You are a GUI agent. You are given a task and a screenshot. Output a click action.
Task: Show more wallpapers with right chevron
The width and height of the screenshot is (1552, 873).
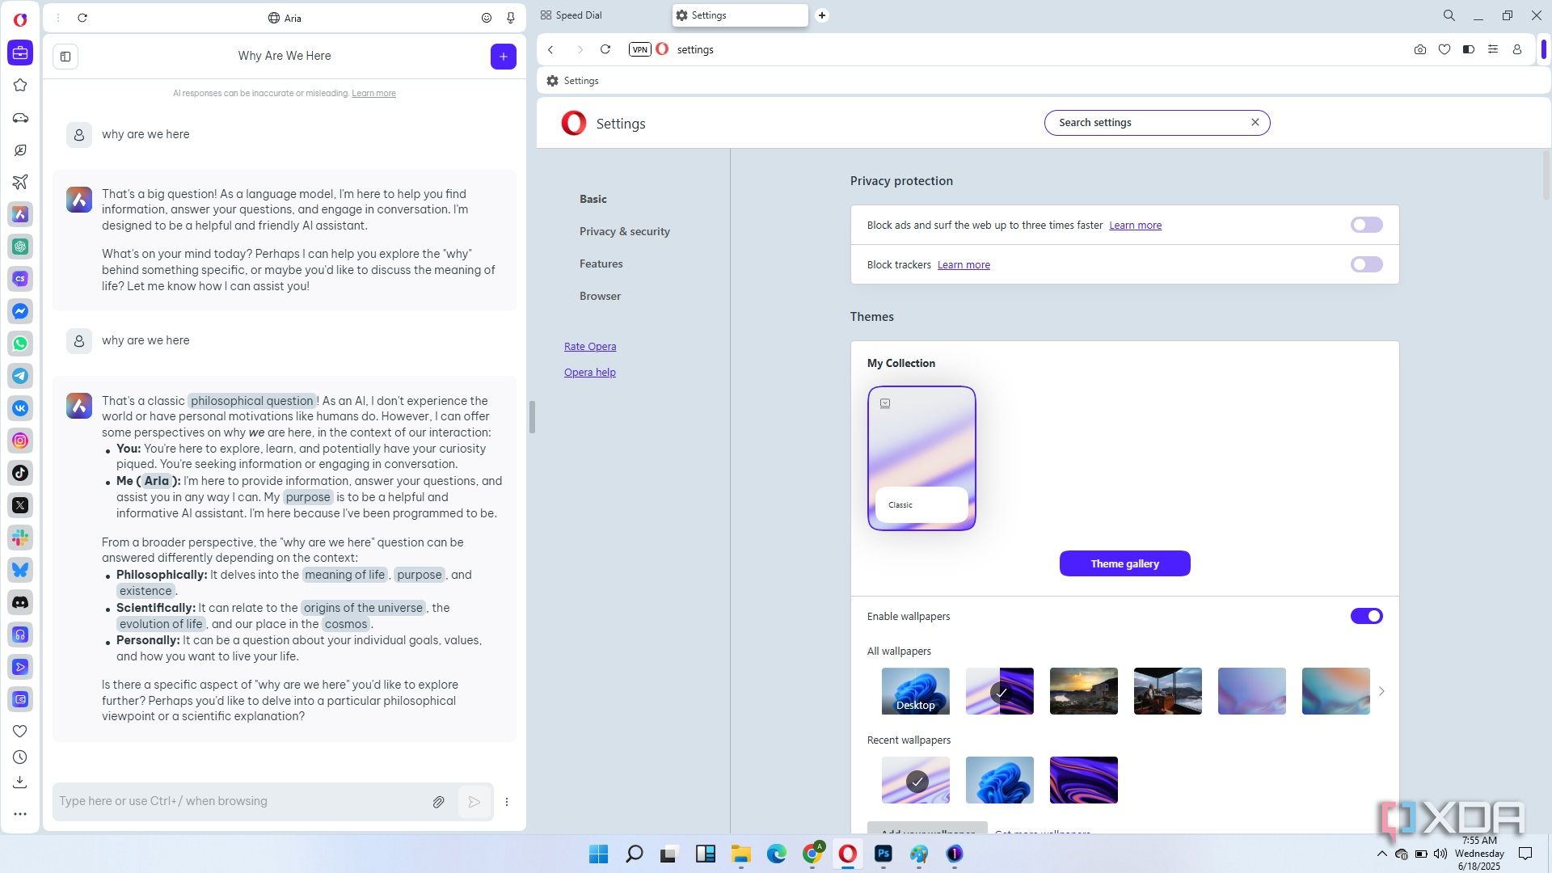pyautogui.click(x=1381, y=691)
